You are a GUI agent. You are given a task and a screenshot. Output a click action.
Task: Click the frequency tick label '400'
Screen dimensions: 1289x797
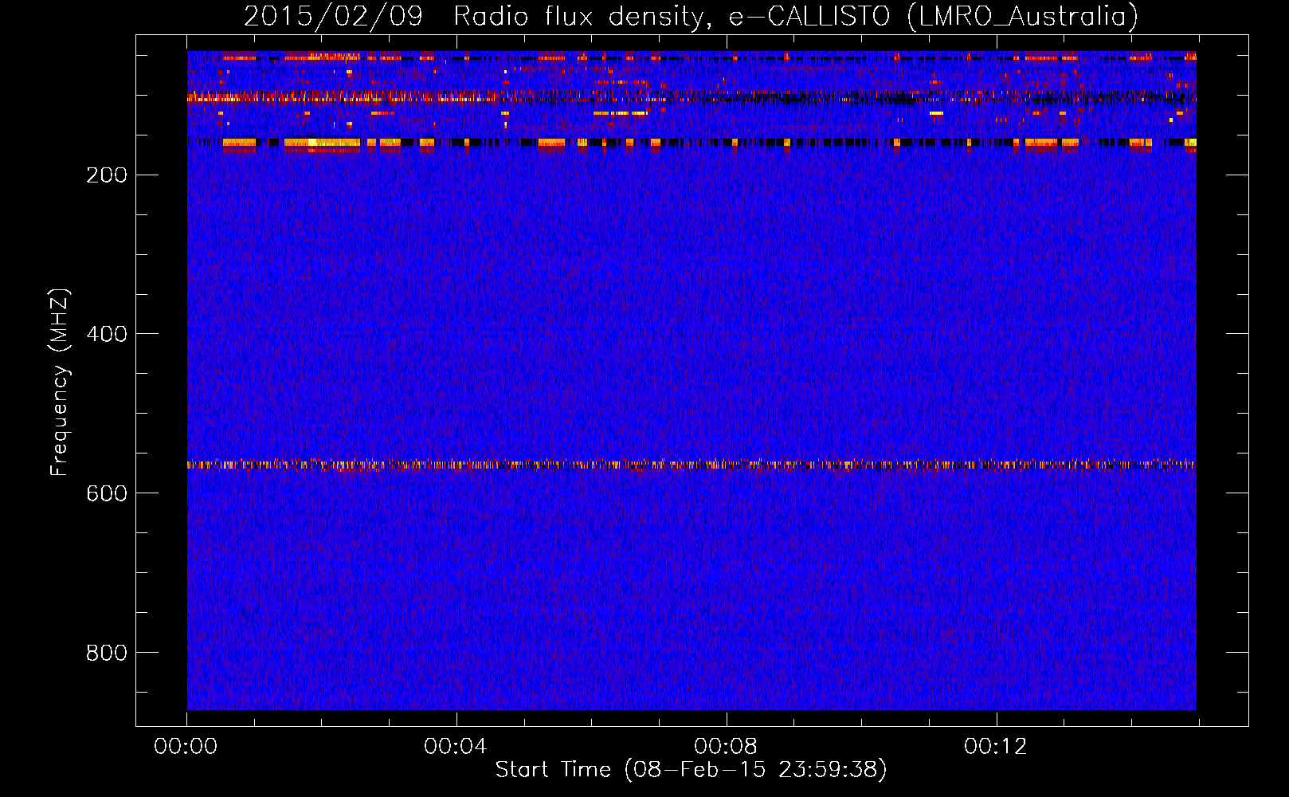tap(107, 334)
